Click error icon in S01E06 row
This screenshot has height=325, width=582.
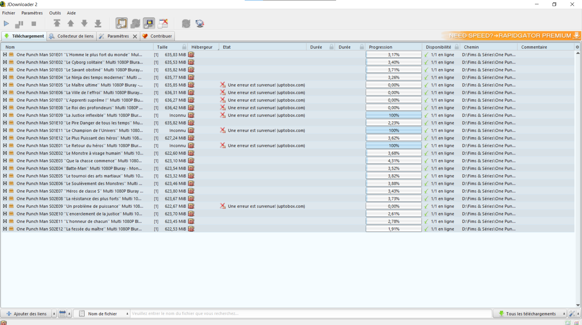click(x=223, y=92)
